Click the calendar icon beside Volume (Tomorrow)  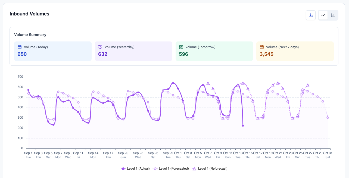point(181,47)
